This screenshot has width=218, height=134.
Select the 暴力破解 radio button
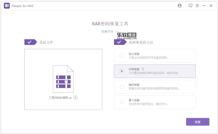pos(122,102)
